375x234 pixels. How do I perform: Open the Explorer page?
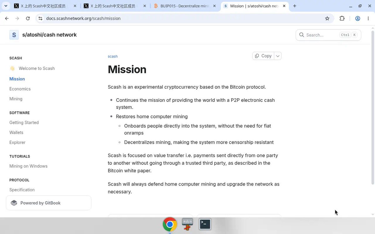pyautogui.click(x=17, y=143)
